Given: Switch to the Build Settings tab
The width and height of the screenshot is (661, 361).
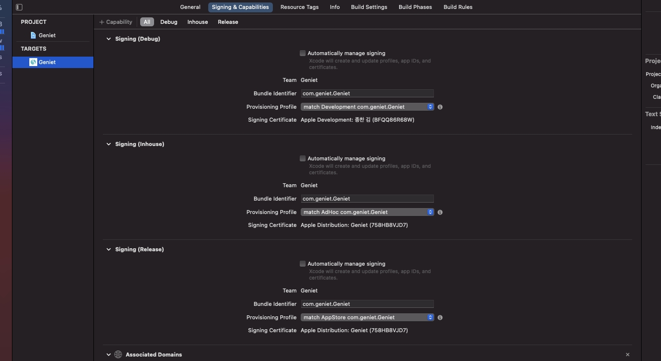Looking at the screenshot, I should click(x=369, y=7).
